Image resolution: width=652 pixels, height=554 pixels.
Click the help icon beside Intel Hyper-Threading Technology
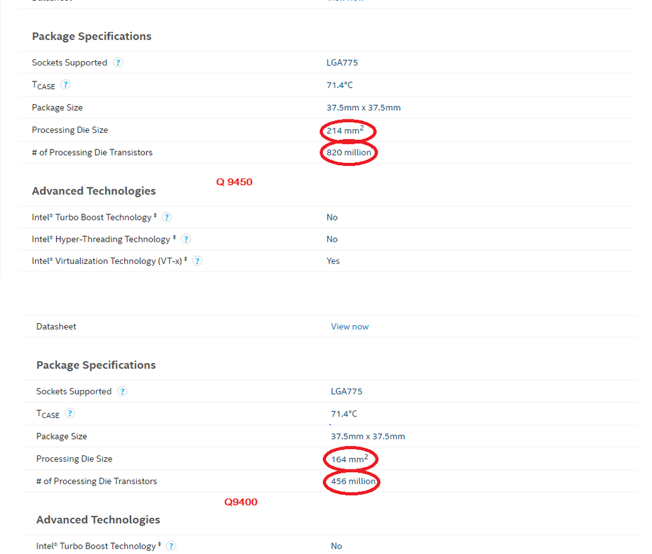(186, 239)
